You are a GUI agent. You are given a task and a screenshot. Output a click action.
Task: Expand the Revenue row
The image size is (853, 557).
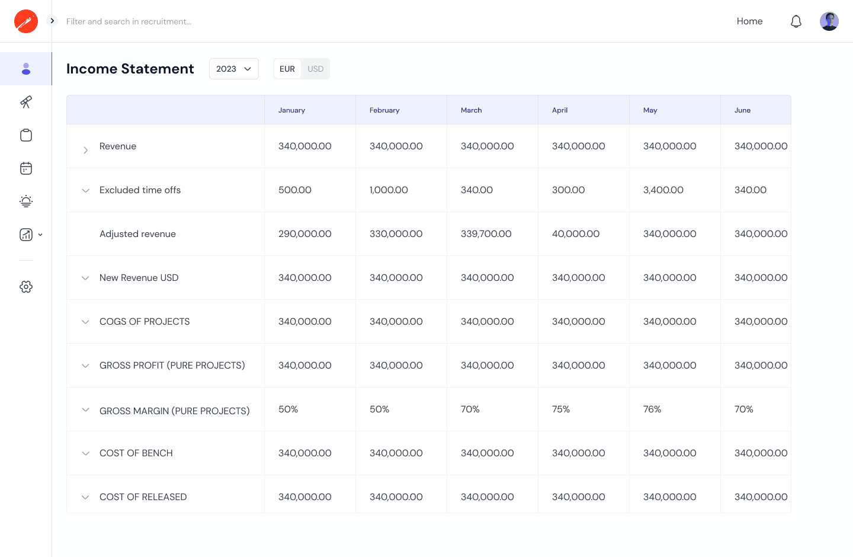pyautogui.click(x=85, y=150)
